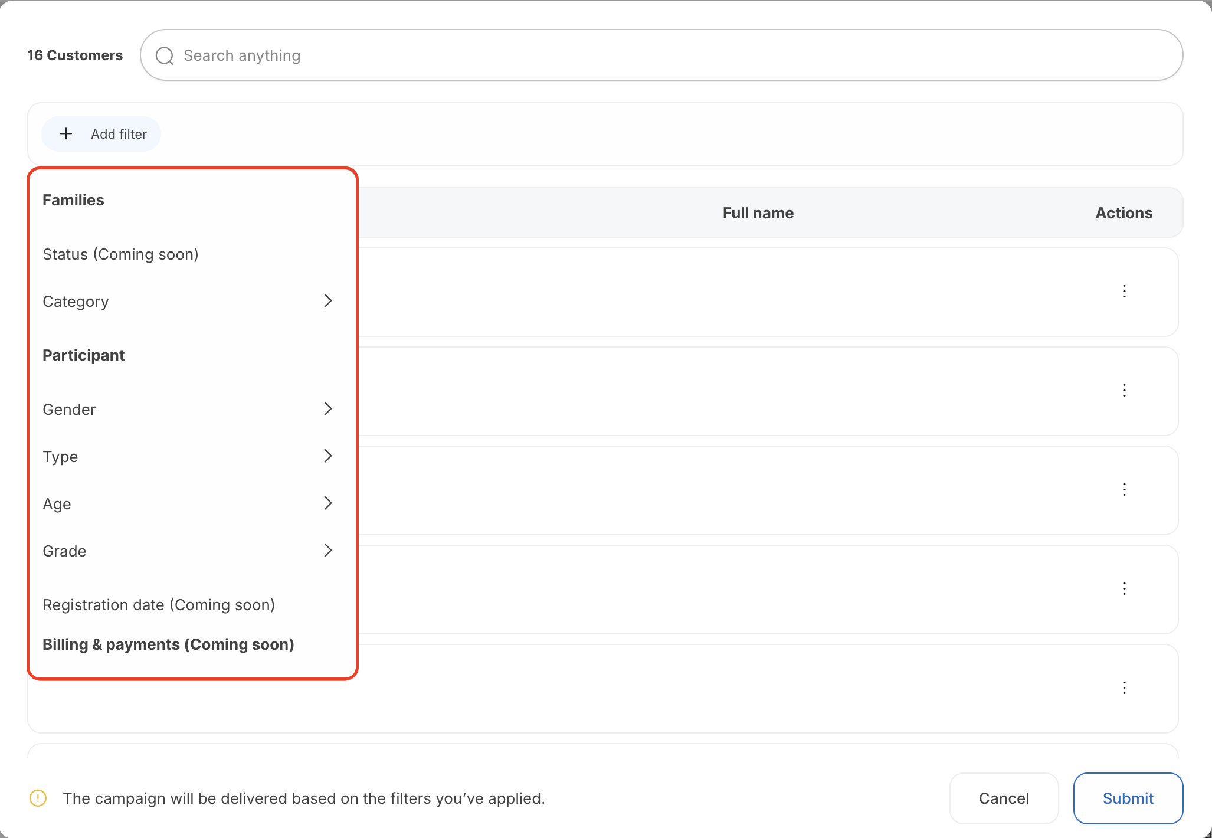Click the plus icon in Add filter

(x=66, y=134)
